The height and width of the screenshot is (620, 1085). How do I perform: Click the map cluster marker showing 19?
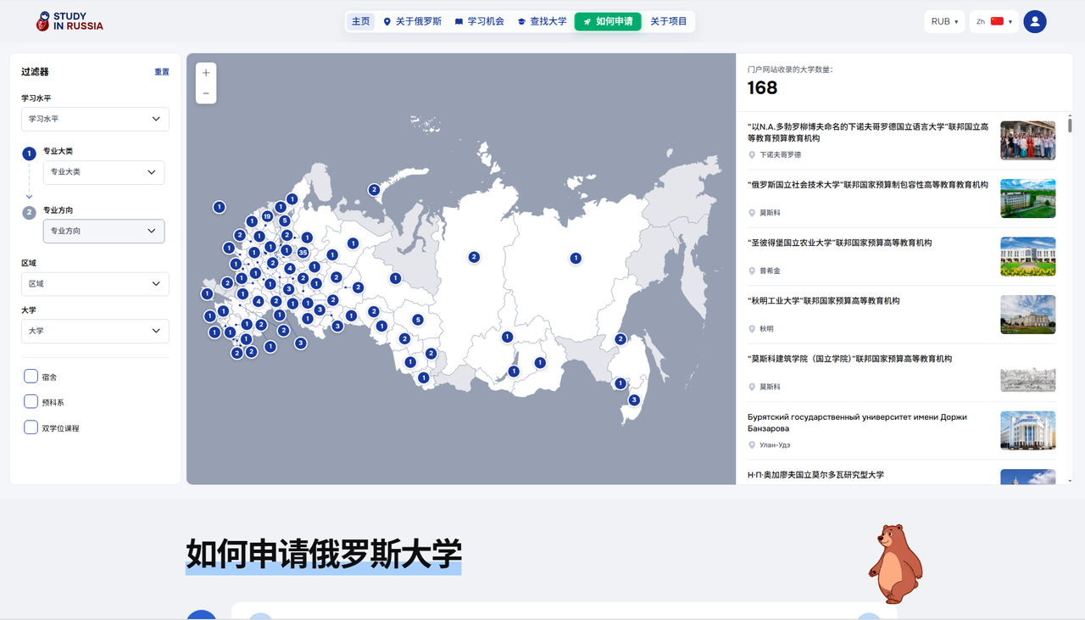[x=267, y=216]
